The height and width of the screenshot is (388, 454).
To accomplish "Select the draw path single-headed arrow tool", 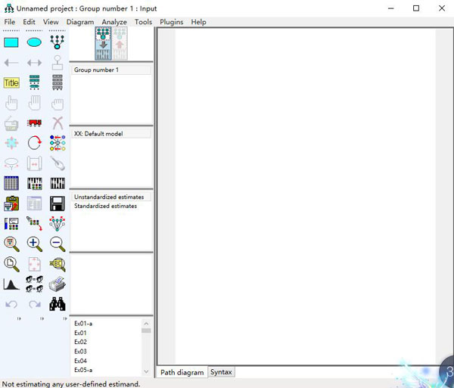I will click(x=11, y=63).
